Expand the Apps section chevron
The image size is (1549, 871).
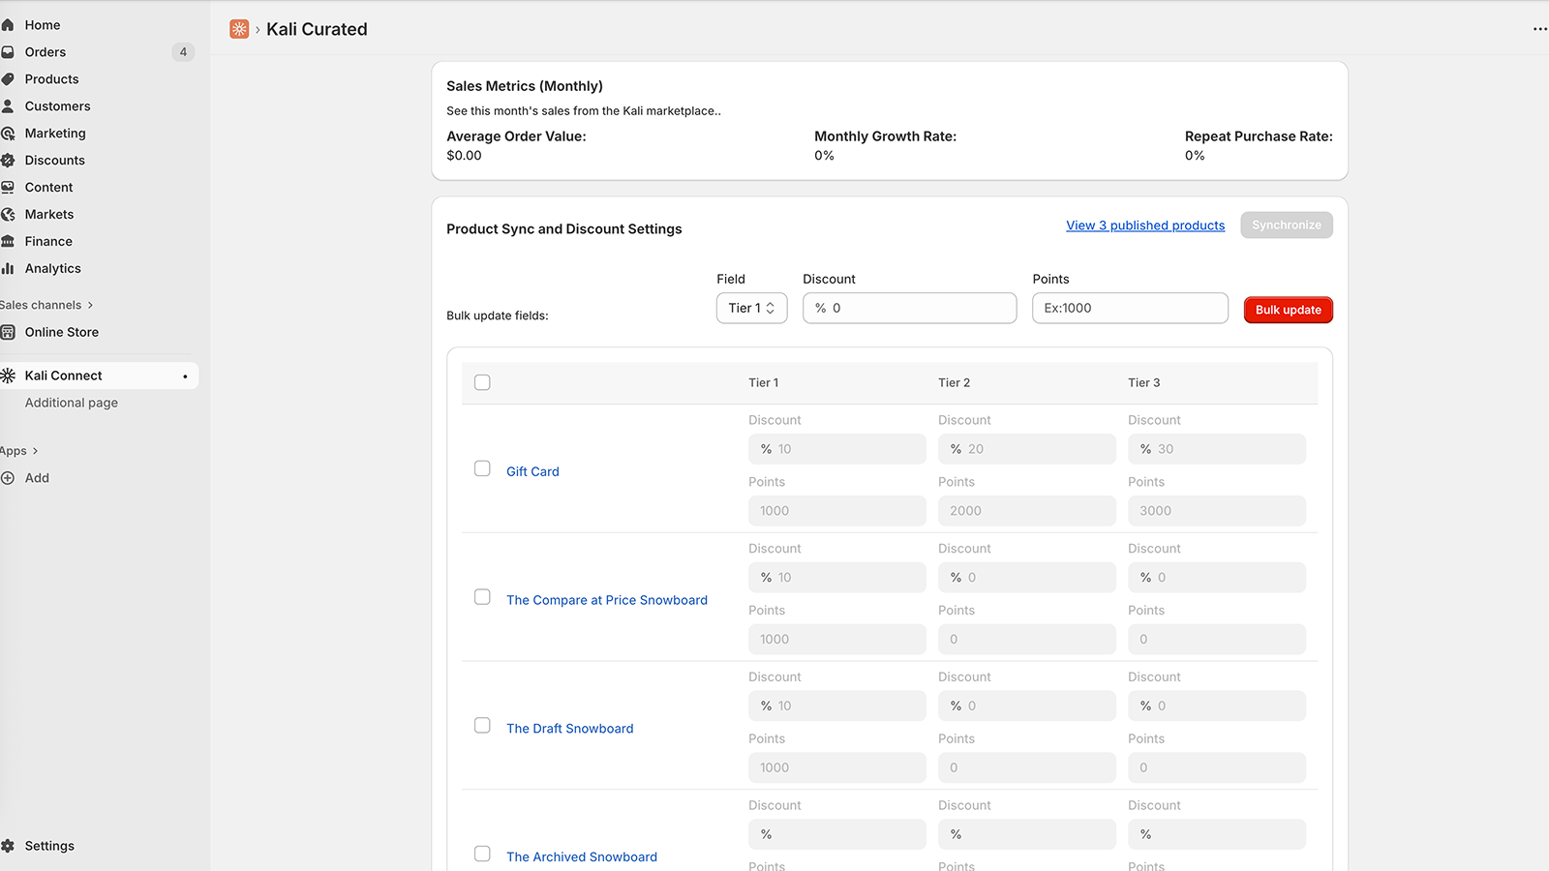(x=35, y=451)
